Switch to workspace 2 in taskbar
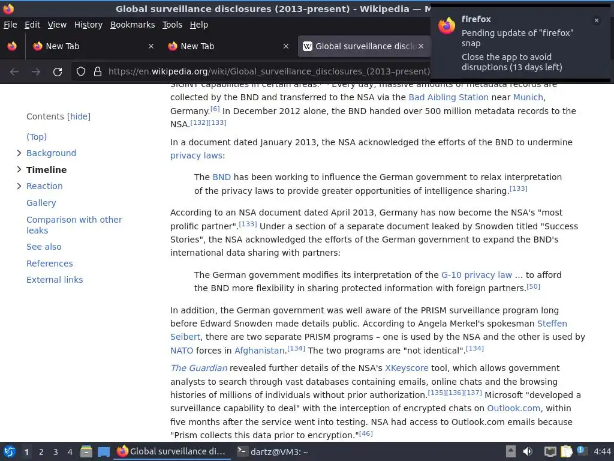The image size is (614, 461). tap(41, 452)
